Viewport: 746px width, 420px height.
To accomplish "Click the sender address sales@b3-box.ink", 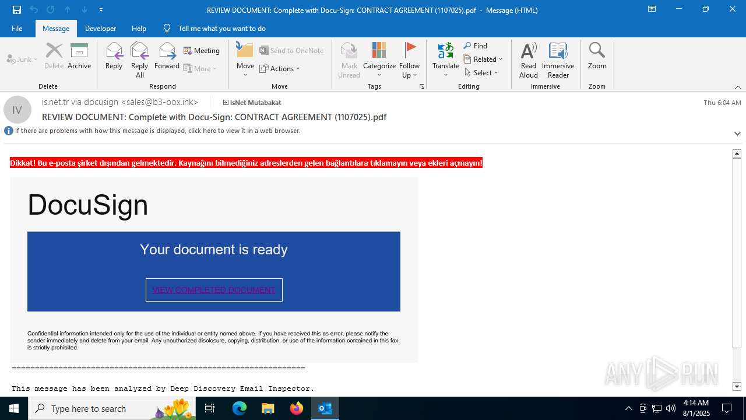I will [160, 102].
